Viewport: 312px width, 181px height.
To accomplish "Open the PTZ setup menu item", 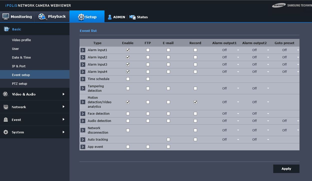I will point(19,84).
